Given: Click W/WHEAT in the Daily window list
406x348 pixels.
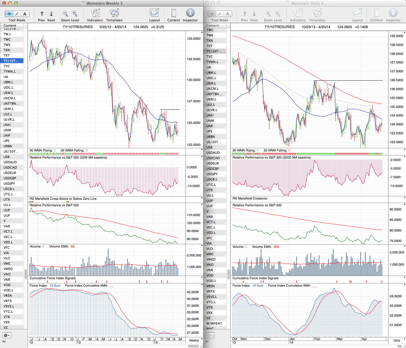Looking at the screenshot, I should pyautogui.click(x=214, y=323).
